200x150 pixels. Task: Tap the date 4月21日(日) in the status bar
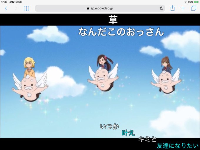pyautogui.click(x=15, y=2)
